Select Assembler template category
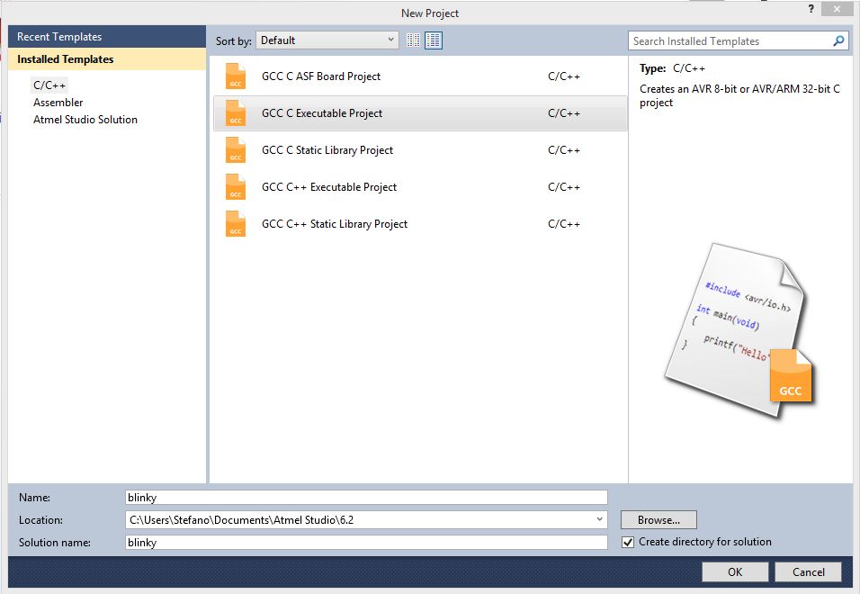The width and height of the screenshot is (860, 594). [58, 103]
